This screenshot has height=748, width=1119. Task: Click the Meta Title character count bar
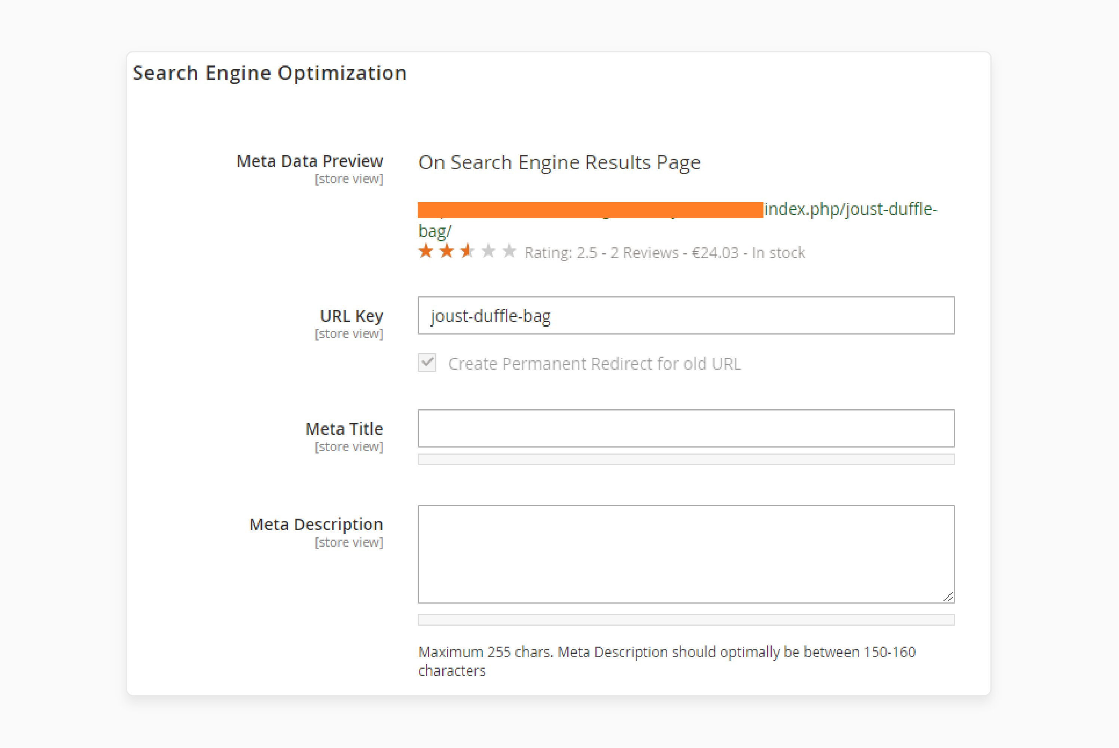tap(686, 459)
